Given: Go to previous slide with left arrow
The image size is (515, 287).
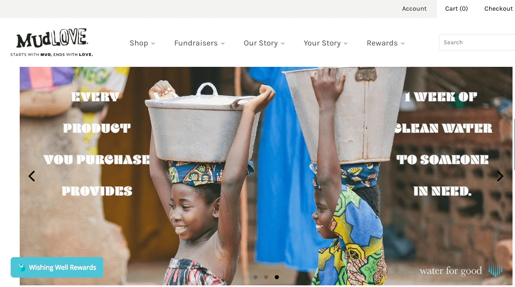Looking at the screenshot, I should [x=32, y=176].
